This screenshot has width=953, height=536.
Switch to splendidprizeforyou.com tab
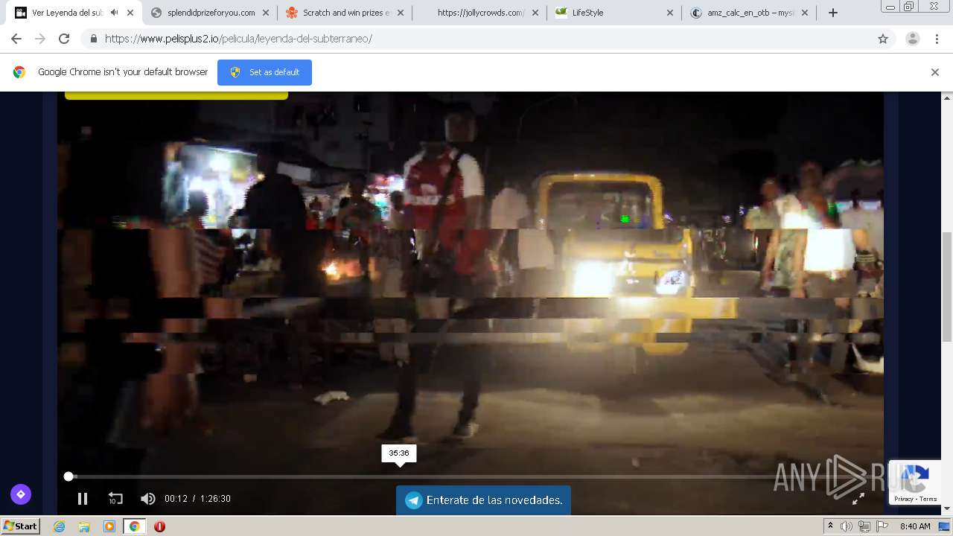tap(211, 13)
